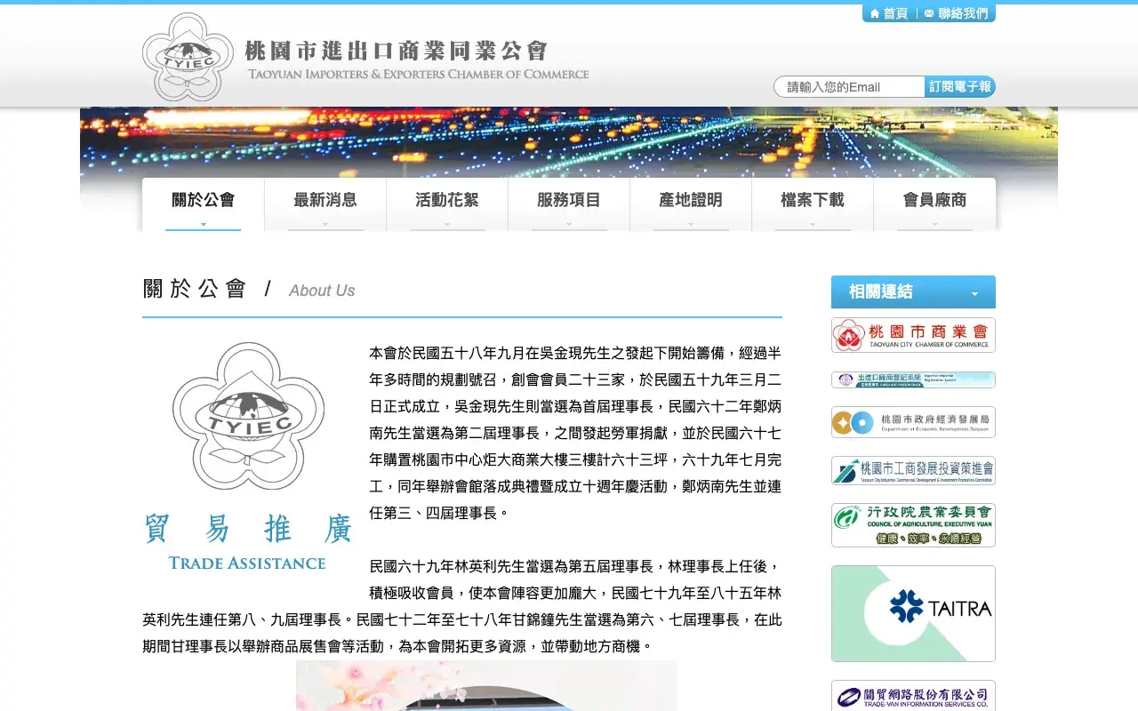
Task: Expand the arrow under 活動花絮
Action: click(x=447, y=224)
